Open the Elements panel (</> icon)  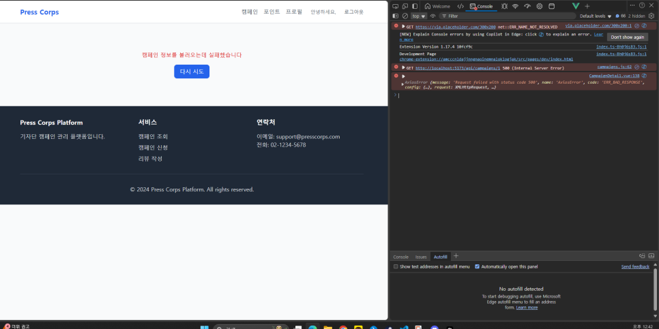tap(460, 6)
